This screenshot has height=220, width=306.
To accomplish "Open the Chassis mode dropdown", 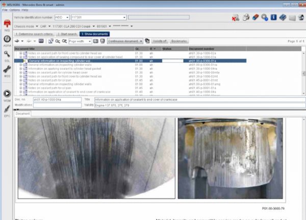I will [x=37, y=26].
